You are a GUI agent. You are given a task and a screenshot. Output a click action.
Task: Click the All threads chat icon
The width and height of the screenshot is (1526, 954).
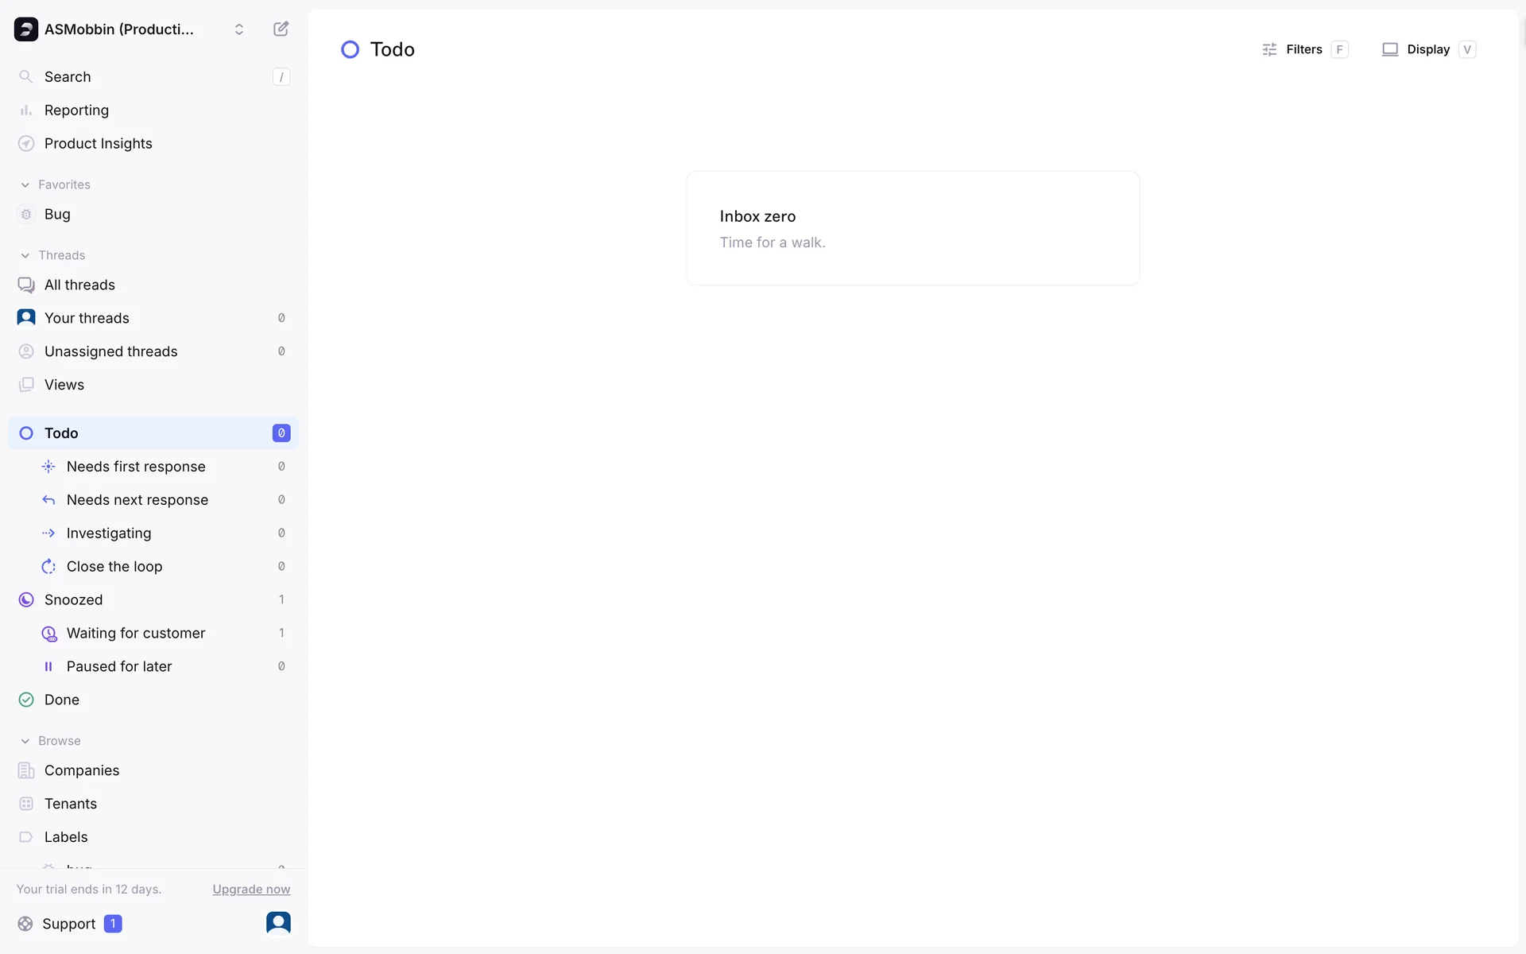click(x=26, y=285)
